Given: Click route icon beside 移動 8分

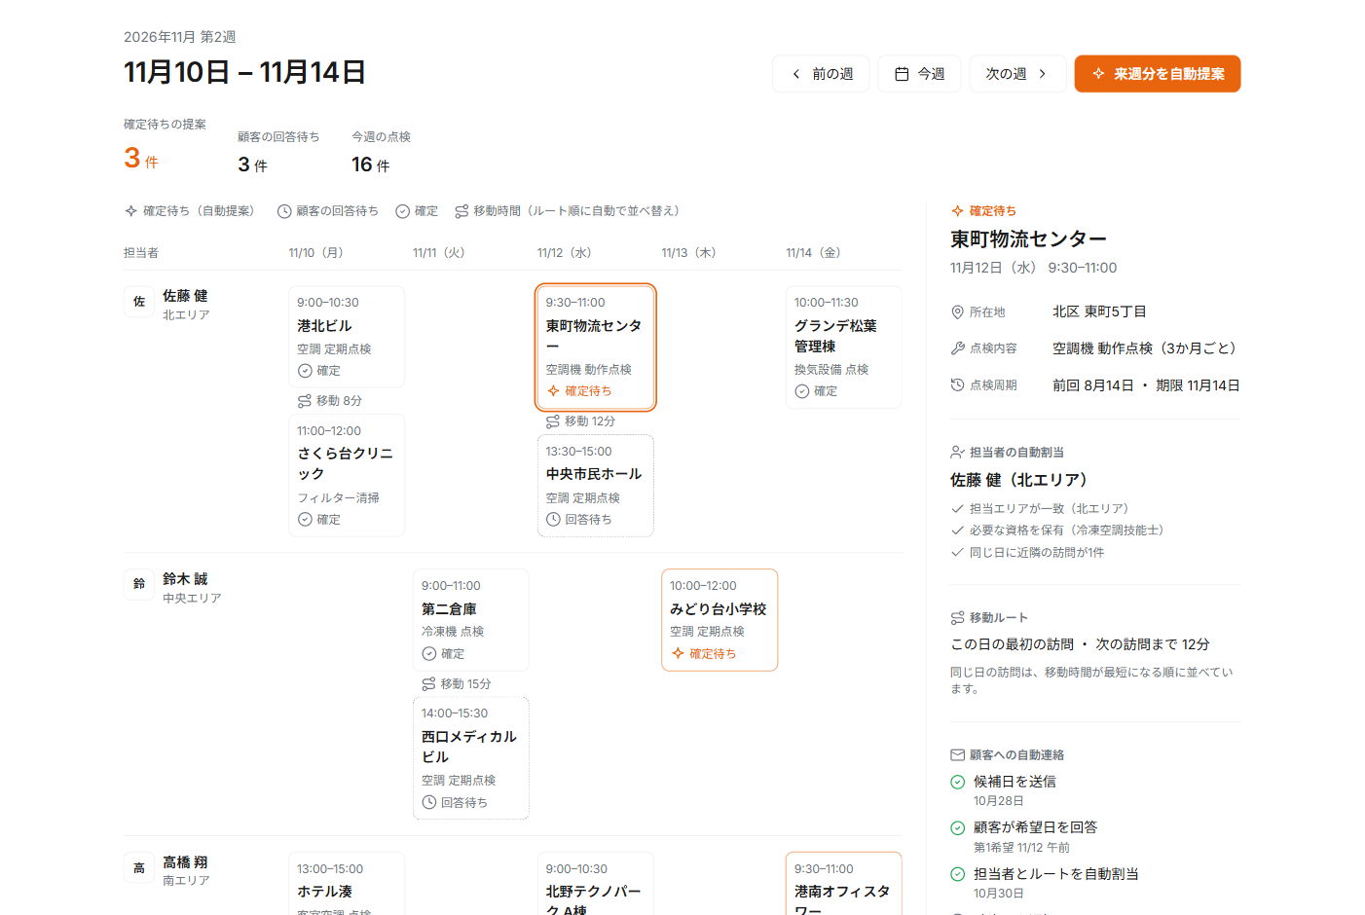Looking at the screenshot, I should (305, 401).
